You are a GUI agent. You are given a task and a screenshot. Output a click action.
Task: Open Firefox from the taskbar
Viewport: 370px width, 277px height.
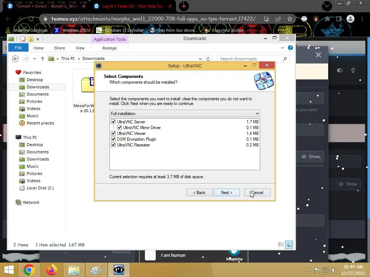point(51,270)
